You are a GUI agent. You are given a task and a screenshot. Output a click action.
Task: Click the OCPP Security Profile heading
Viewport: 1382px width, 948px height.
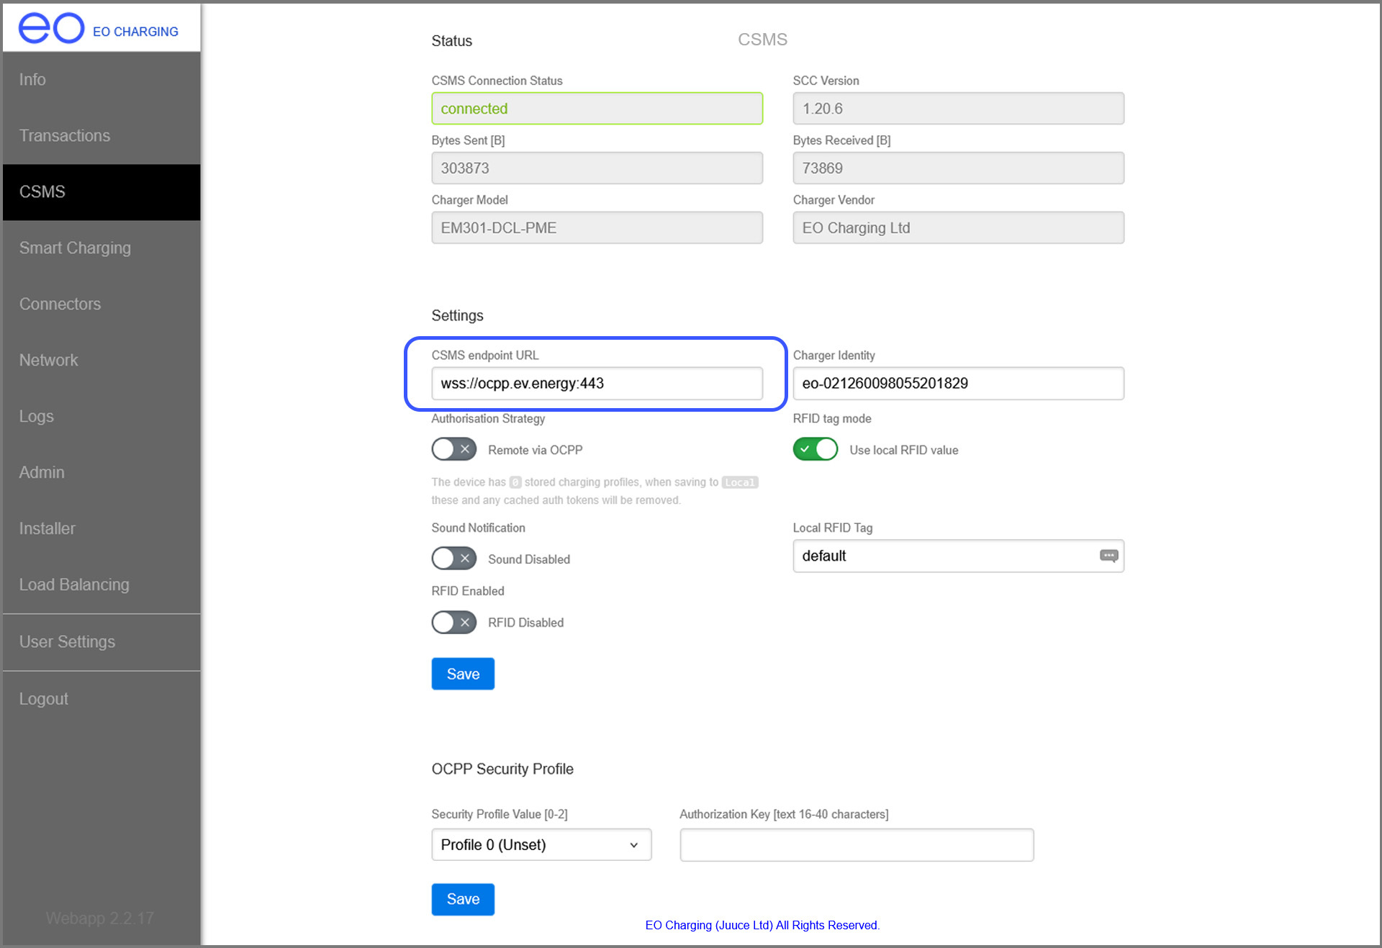[502, 769]
